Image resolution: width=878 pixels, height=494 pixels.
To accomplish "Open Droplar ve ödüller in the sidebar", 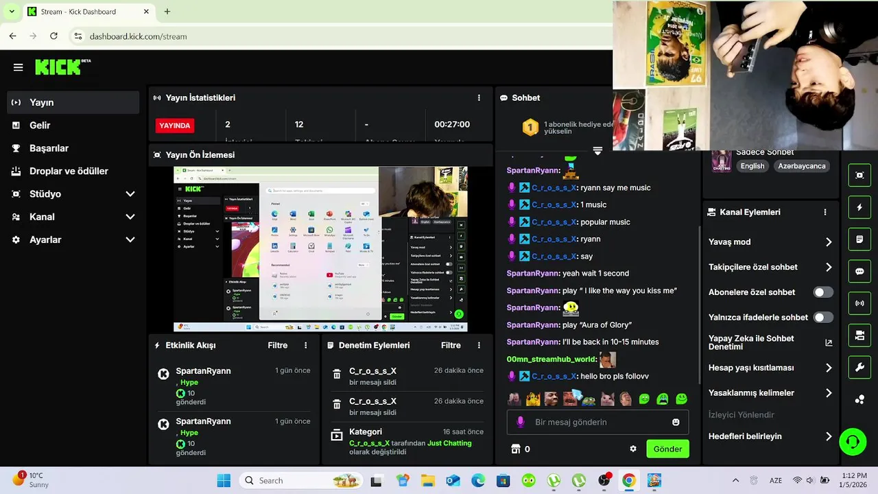I will click(73, 171).
